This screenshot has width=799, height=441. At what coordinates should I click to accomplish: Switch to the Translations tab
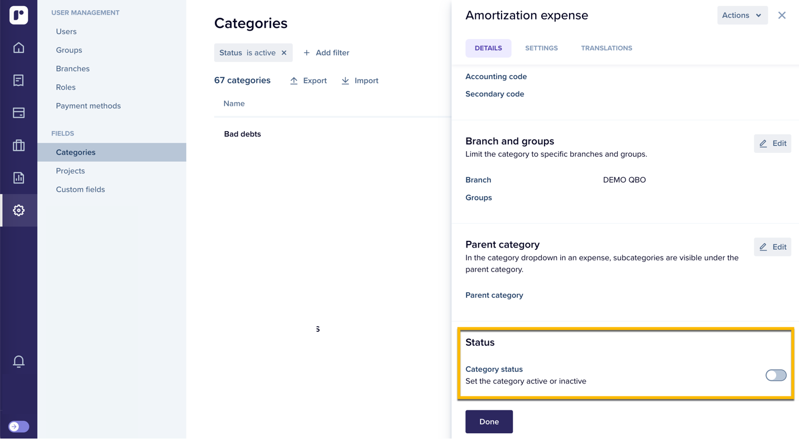607,48
